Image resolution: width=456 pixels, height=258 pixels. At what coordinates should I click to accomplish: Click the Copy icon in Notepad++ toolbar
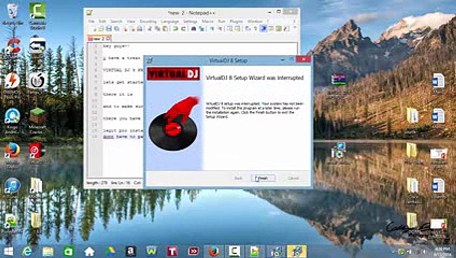click(x=157, y=29)
